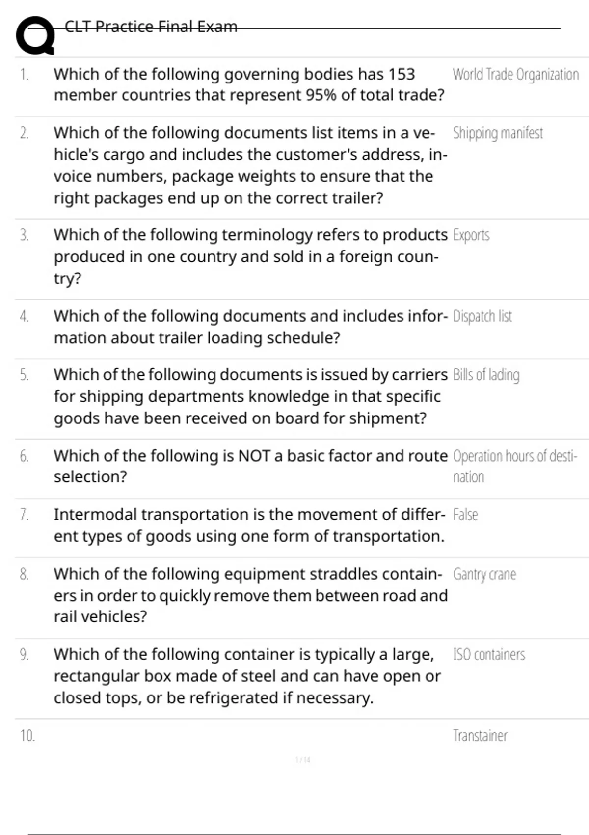Select question 6 about route selection

[x=250, y=466]
